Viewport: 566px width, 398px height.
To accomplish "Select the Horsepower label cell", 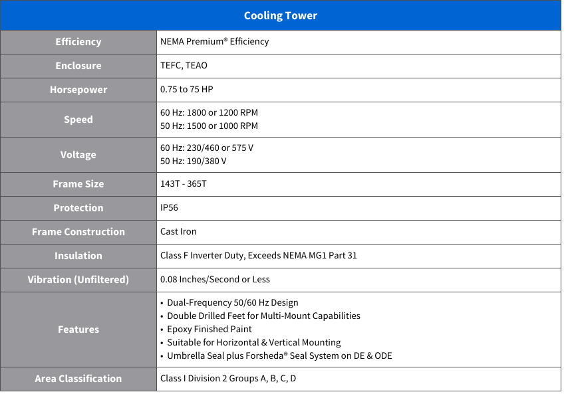I will click(x=78, y=90).
